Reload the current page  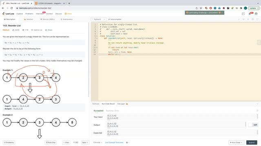click(12, 8)
